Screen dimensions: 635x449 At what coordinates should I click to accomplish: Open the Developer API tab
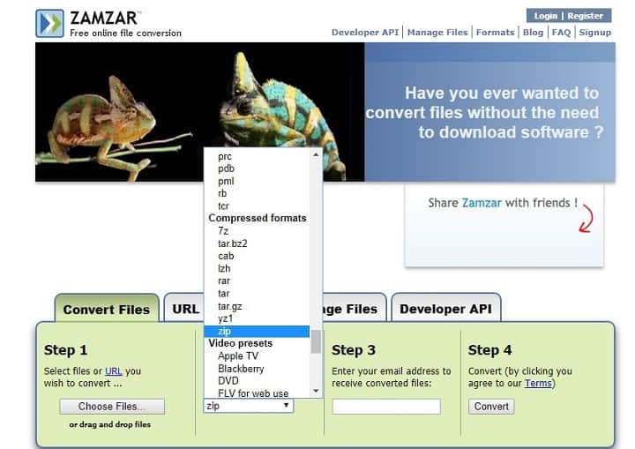pyautogui.click(x=446, y=309)
